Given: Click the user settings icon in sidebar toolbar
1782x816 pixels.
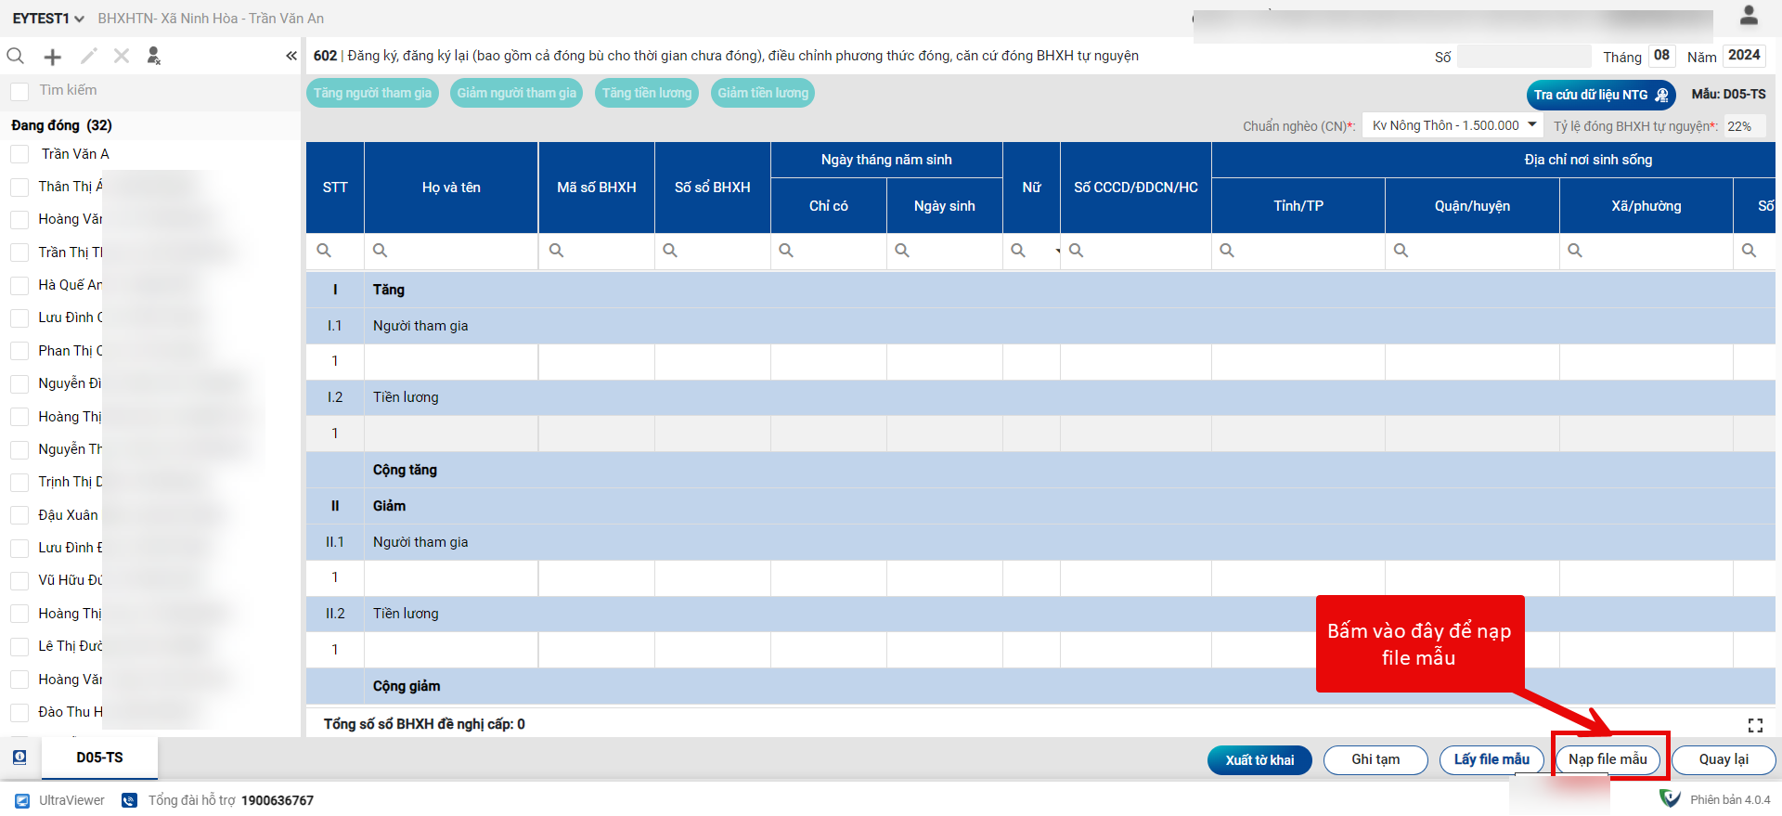Looking at the screenshot, I should (x=154, y=57).
